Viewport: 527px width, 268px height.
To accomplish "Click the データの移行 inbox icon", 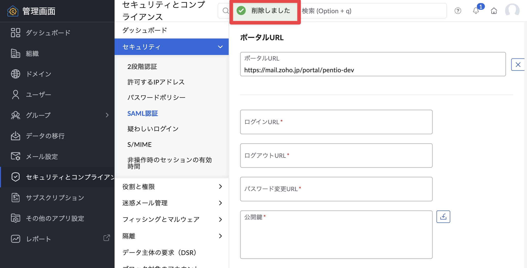I will 16,136.
